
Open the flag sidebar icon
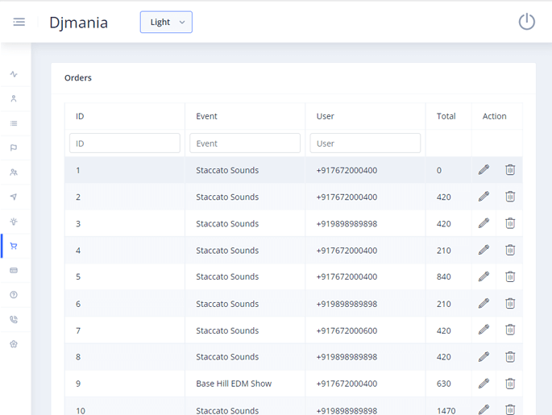pyautogui.click(x=14, y=147)
